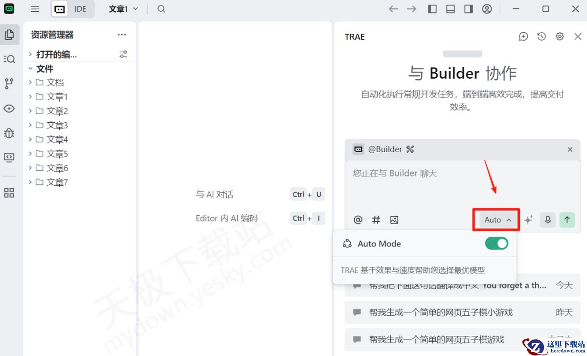Viewport: 587px width, 356px height.
Task: Start a new chat in TRAE panel
Action: point(523,37)
